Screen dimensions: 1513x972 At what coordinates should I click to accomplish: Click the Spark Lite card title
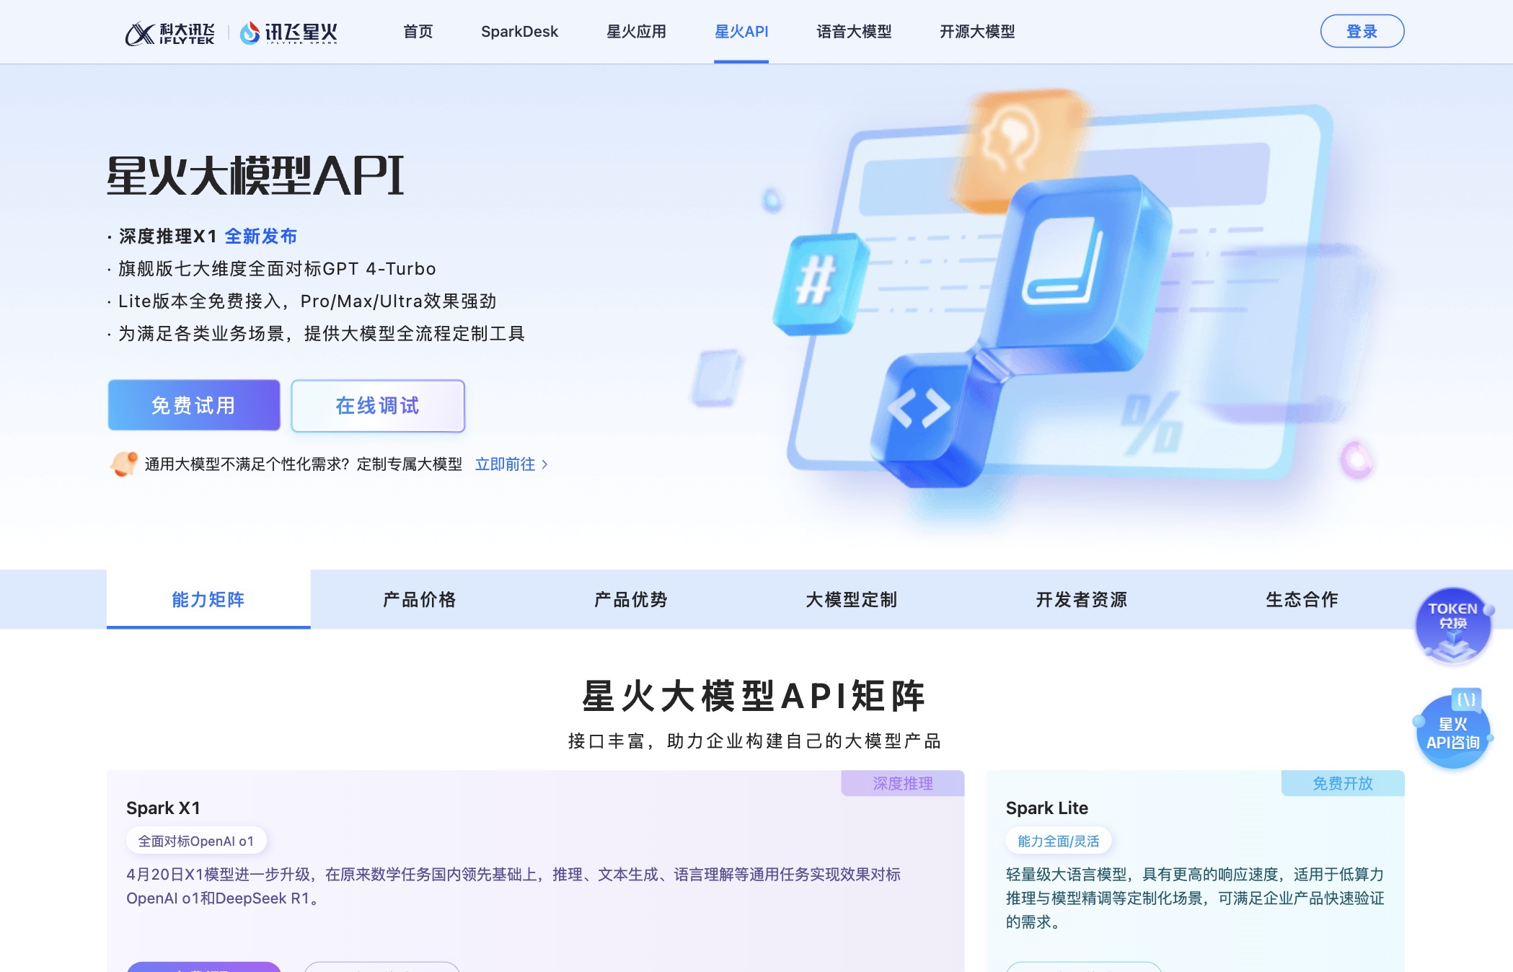1047,808
